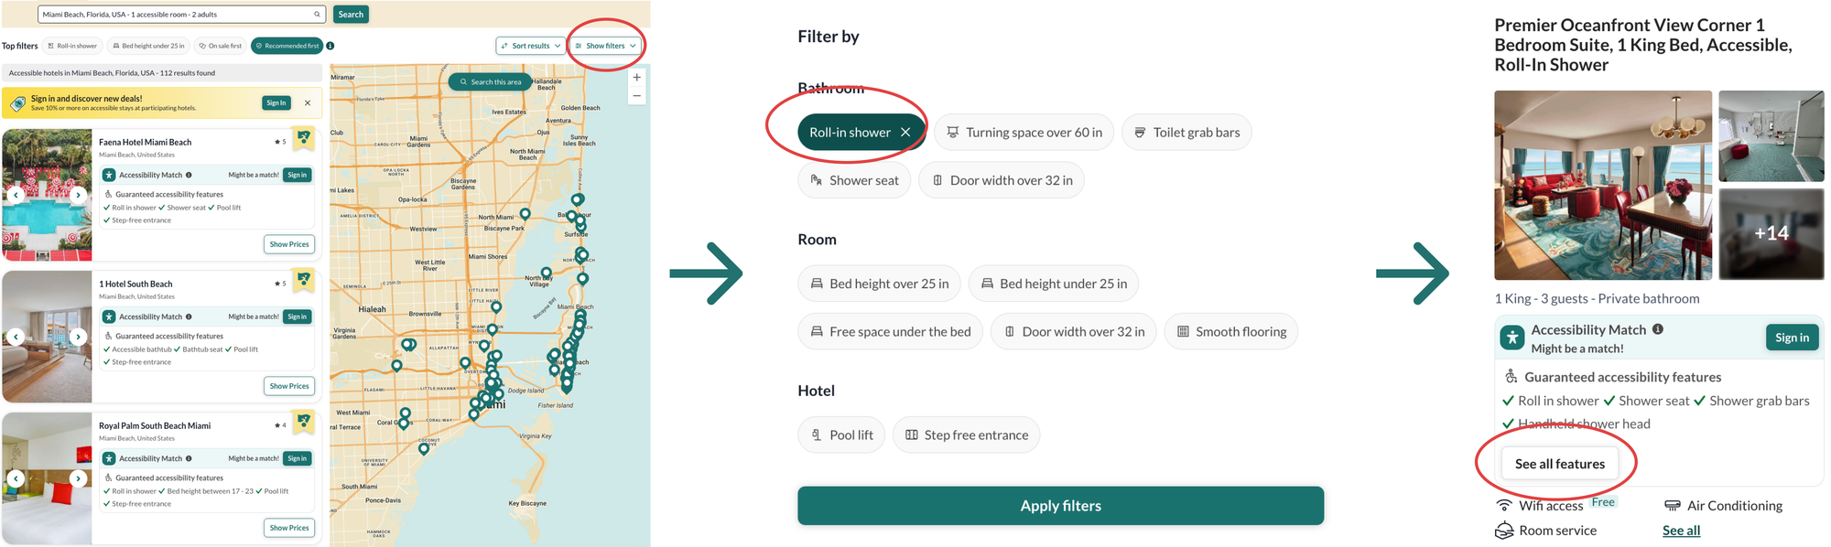Image resolution: width=1831 pixels, height=547 pixels.
Task: Open the Sort results dropdown
Action: point(530,46)
